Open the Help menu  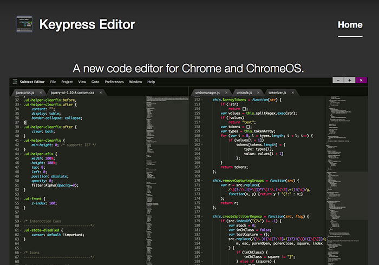click(151, 82)
